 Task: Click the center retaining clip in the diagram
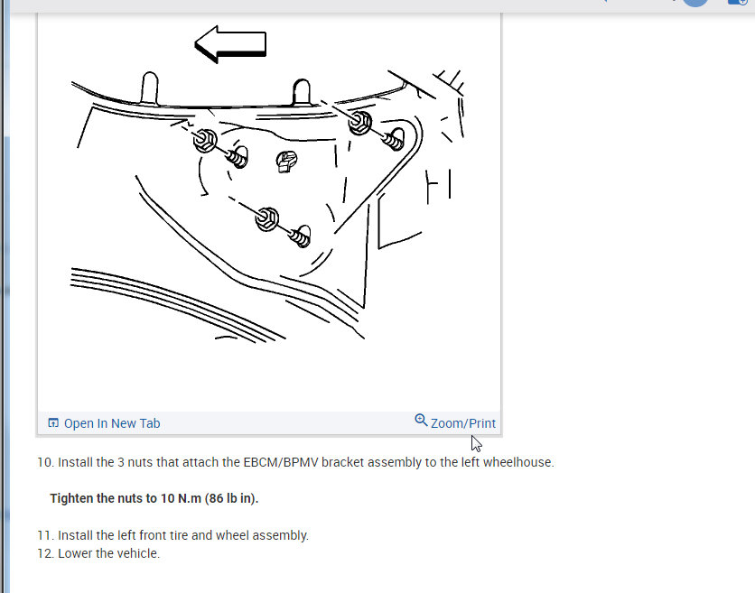(286, 162)
